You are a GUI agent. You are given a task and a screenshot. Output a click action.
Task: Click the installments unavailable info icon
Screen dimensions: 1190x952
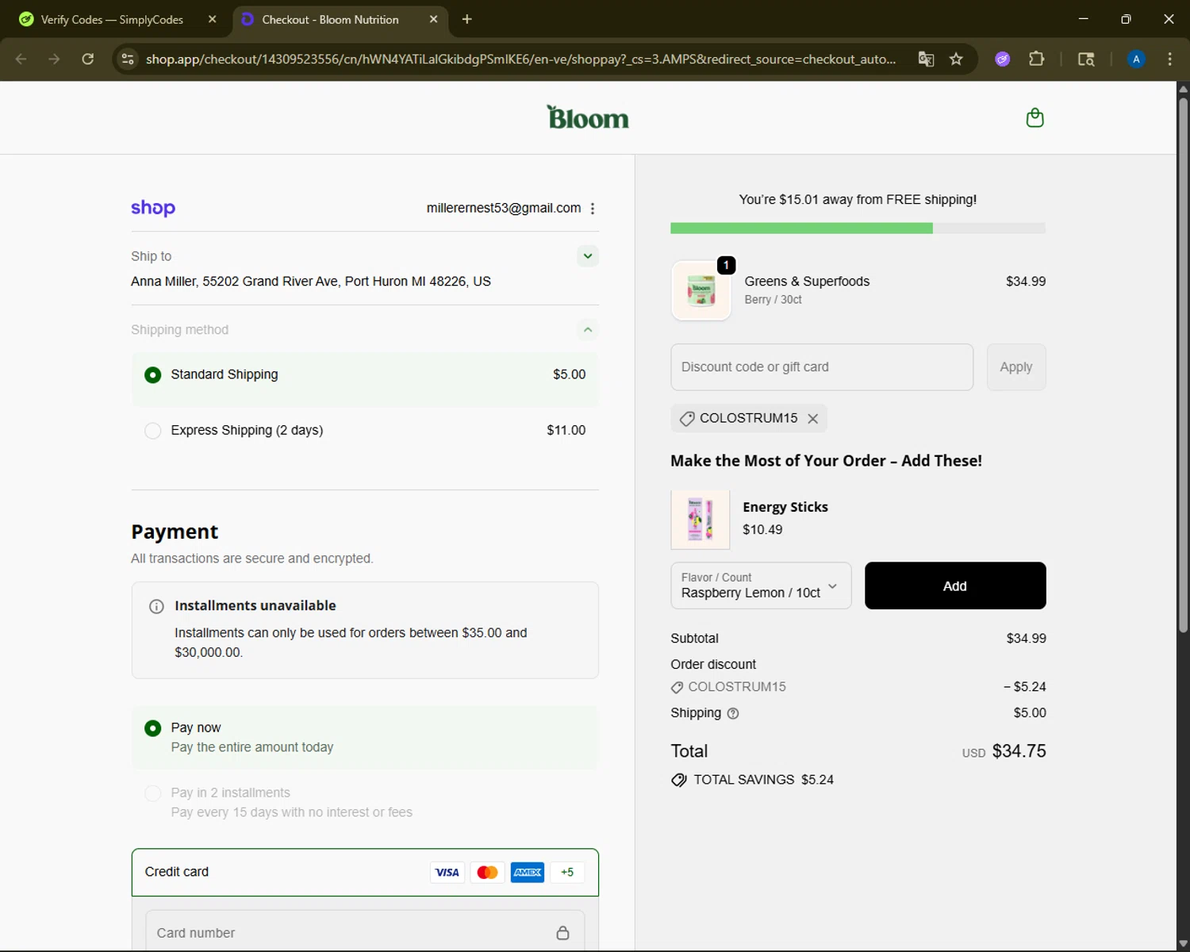pos(156,607)
